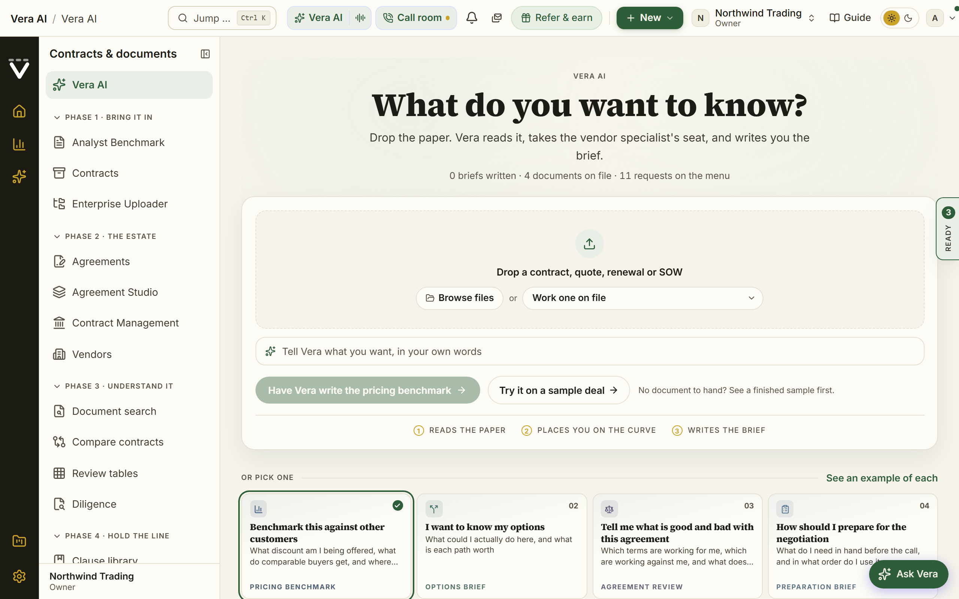Open the home icon in the dark rail

(x=19, y=111)
